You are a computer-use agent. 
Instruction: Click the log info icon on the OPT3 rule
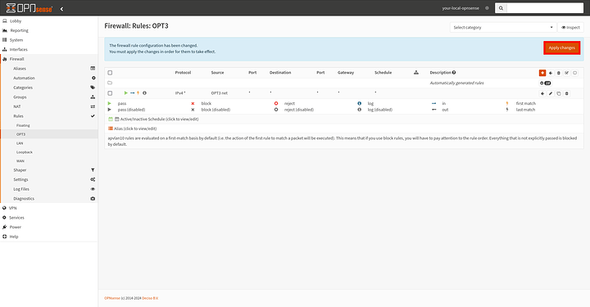coord(144,93)
